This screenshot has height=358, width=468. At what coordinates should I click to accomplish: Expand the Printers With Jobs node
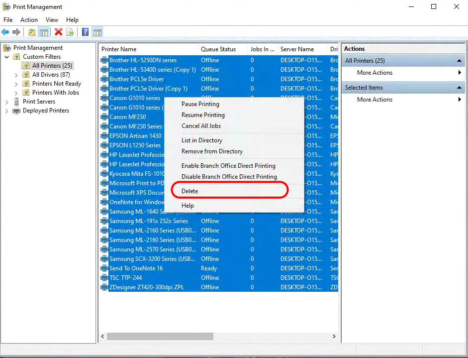(16, 93)
